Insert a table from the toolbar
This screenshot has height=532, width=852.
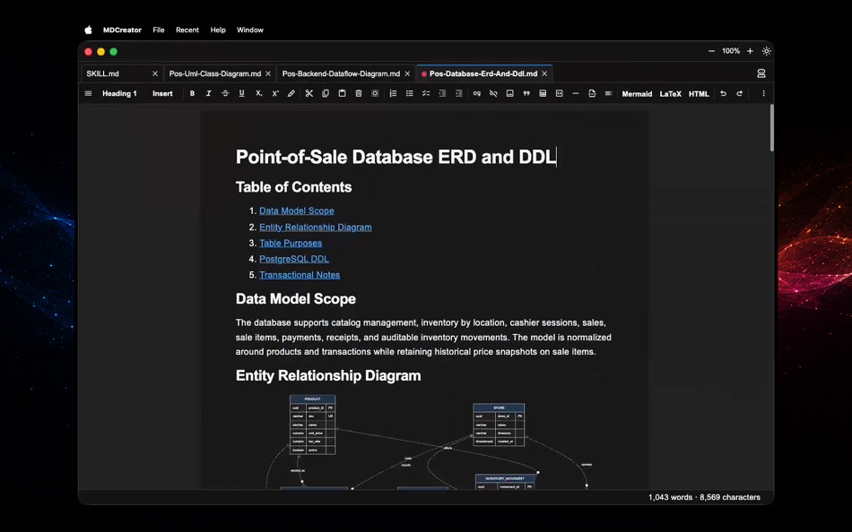[543, 93]
